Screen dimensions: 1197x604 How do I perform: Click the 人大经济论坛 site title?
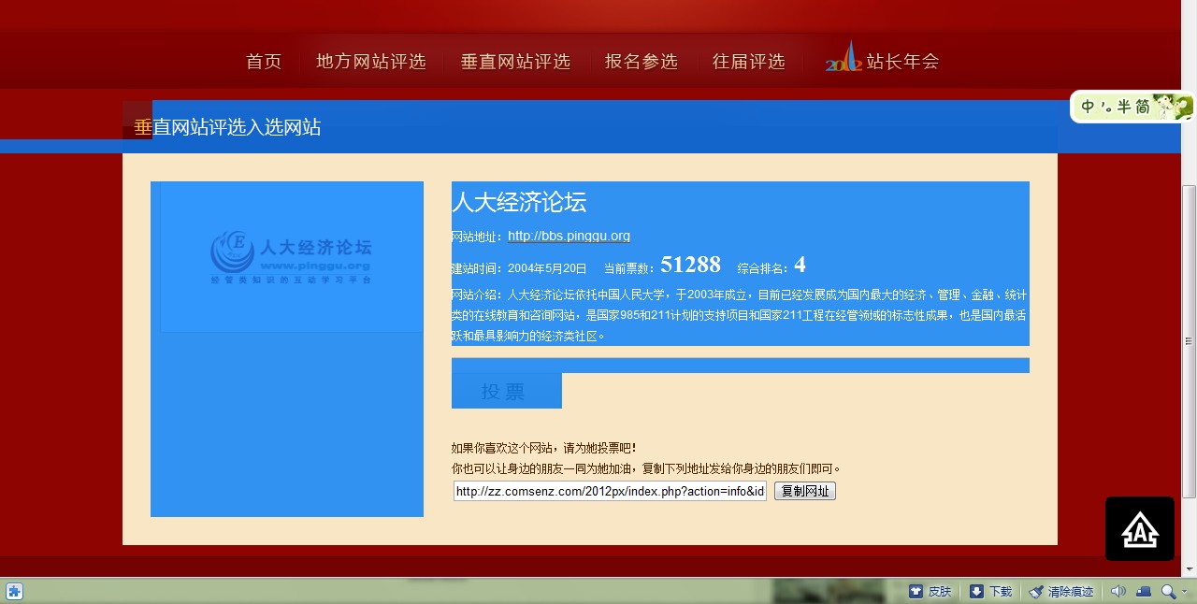[519, 202]
